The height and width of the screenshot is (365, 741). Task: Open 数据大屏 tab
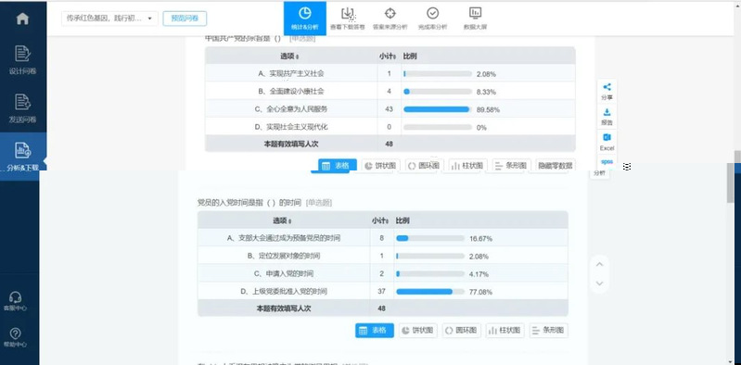coord(475,19)
